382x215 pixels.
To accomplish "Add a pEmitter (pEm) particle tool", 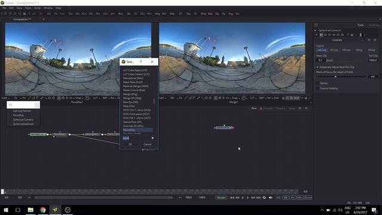I will click(x=106, y=14).
